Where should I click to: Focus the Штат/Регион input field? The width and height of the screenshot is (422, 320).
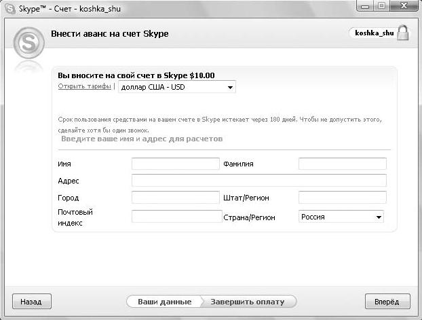tap(343, 197)
